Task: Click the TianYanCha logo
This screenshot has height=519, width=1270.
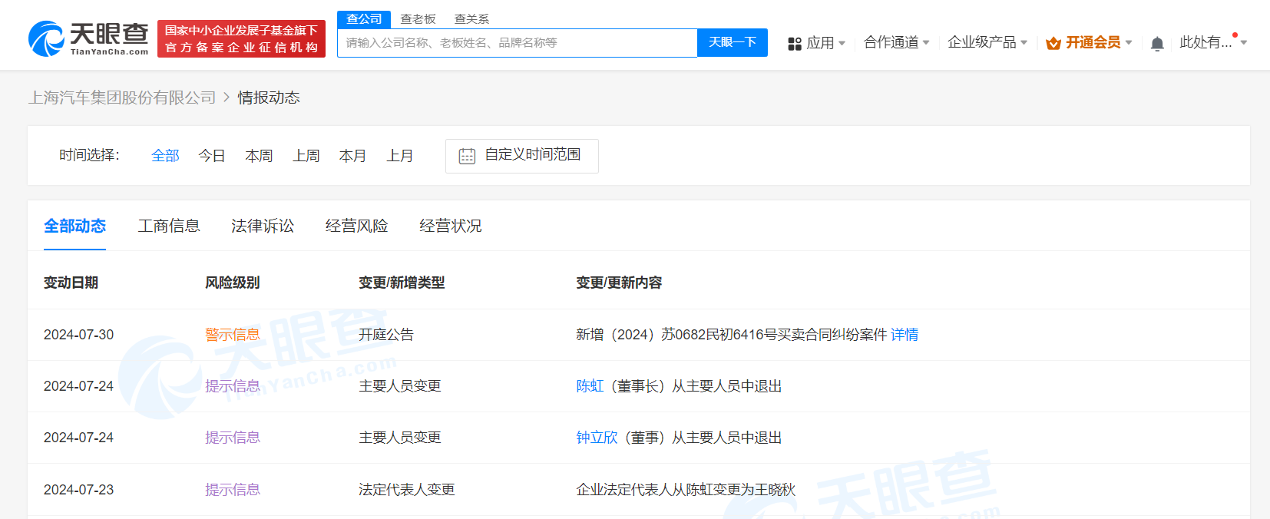Action: click(88, 38)
